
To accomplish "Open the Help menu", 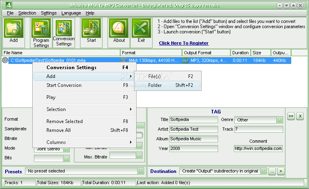I will (90, 13).
